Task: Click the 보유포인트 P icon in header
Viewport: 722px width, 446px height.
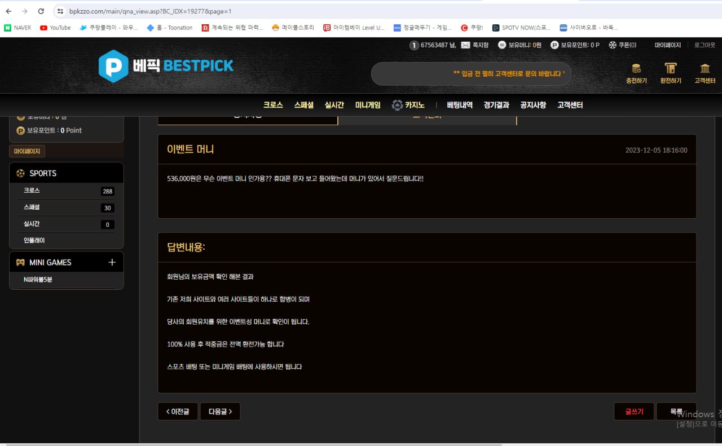Action: [554, 45]
